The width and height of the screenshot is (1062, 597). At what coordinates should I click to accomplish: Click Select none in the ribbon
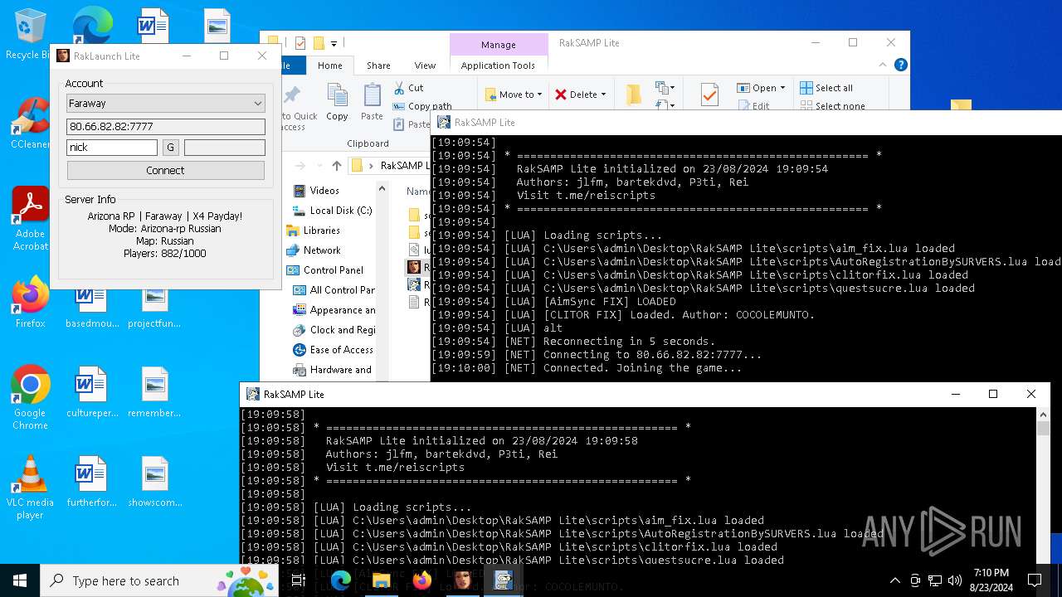(832, 106)
